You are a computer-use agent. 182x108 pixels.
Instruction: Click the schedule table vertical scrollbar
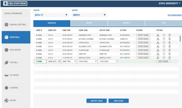(180, 39)
